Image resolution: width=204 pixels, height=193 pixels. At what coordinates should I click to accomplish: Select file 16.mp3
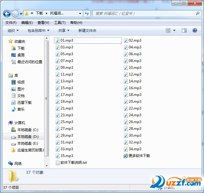click(x=133, y=88)
